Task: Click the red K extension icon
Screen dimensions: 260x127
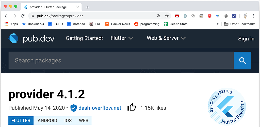Action: click(x=209, y=16)
